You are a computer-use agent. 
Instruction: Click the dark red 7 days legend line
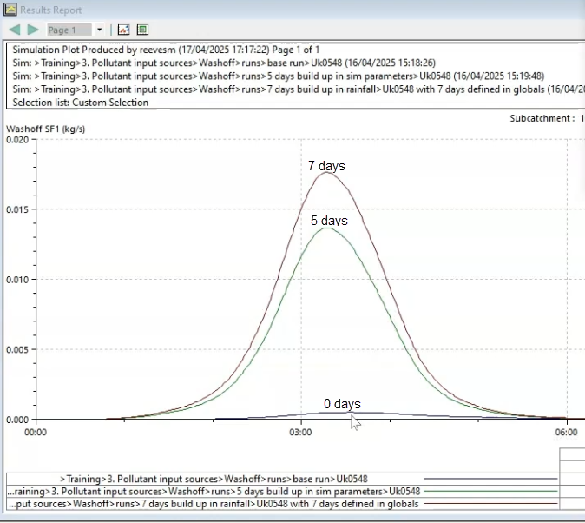click(490, 504)
